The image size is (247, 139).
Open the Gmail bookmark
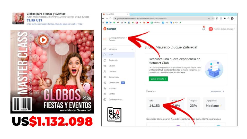pyautogui.click(x=118, y=23)
